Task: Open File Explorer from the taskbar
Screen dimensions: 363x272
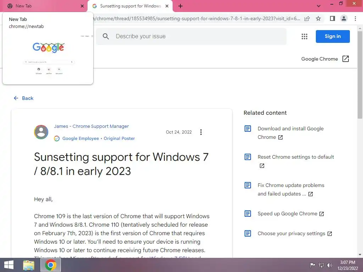Action: click(x=29, y=265)
